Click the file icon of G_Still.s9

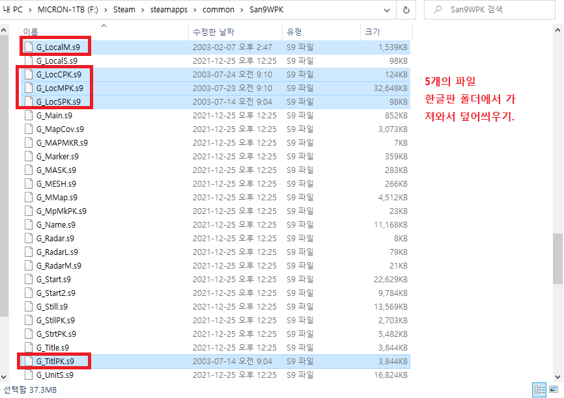(29, 306)
